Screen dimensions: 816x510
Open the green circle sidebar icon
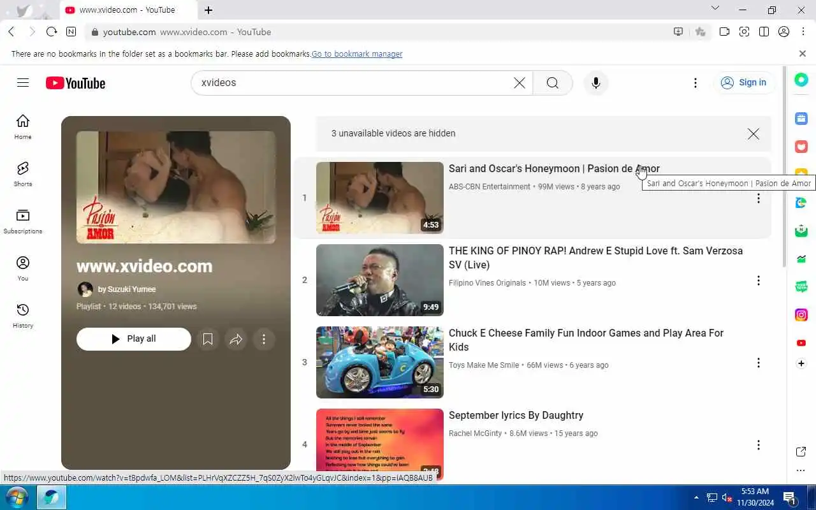click(801, 80)
